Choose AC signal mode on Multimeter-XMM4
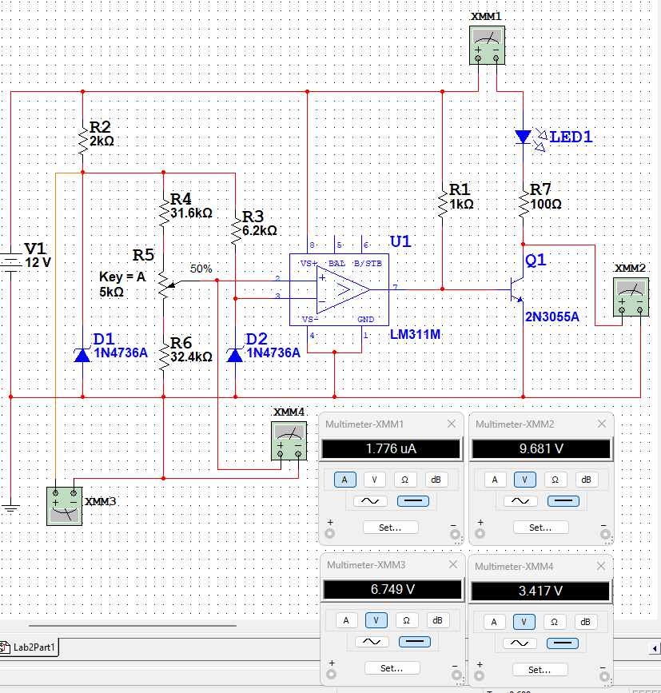The image size is (661, 693). (520, 643)
